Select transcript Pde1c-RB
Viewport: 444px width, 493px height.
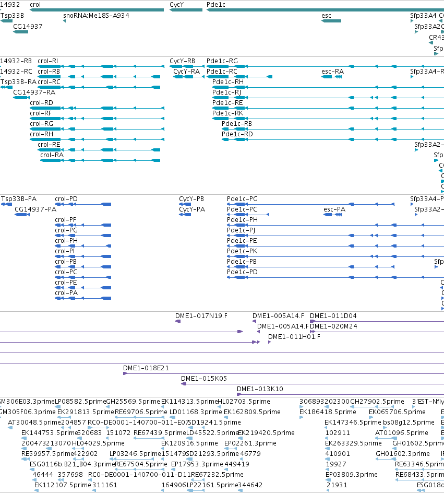tap(333, 129)
